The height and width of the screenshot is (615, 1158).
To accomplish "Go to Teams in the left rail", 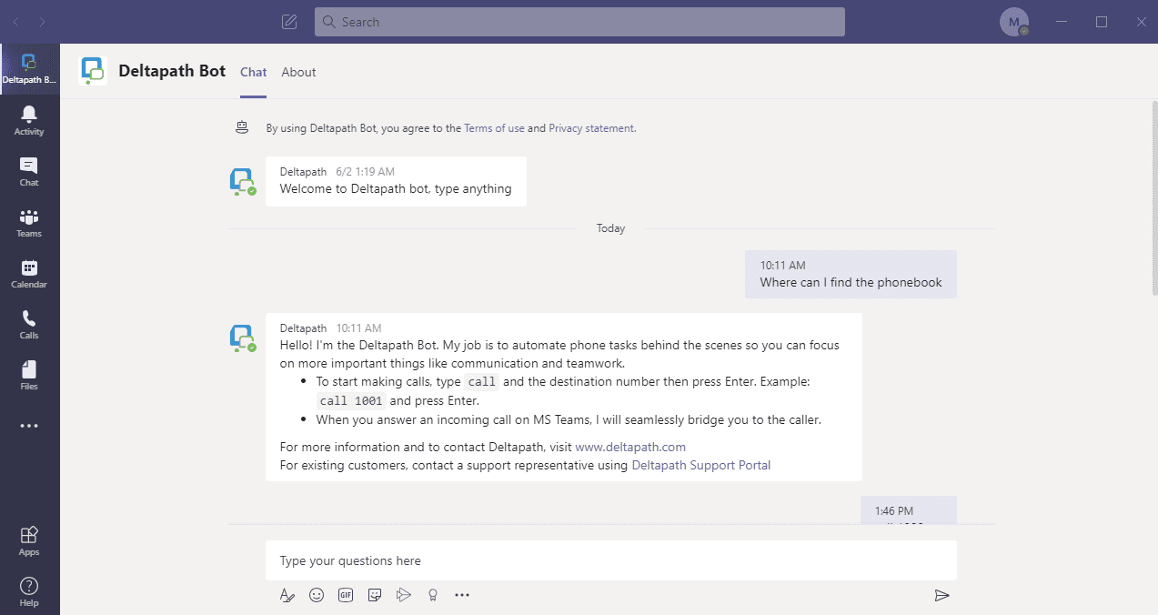I will click(29, 221).
